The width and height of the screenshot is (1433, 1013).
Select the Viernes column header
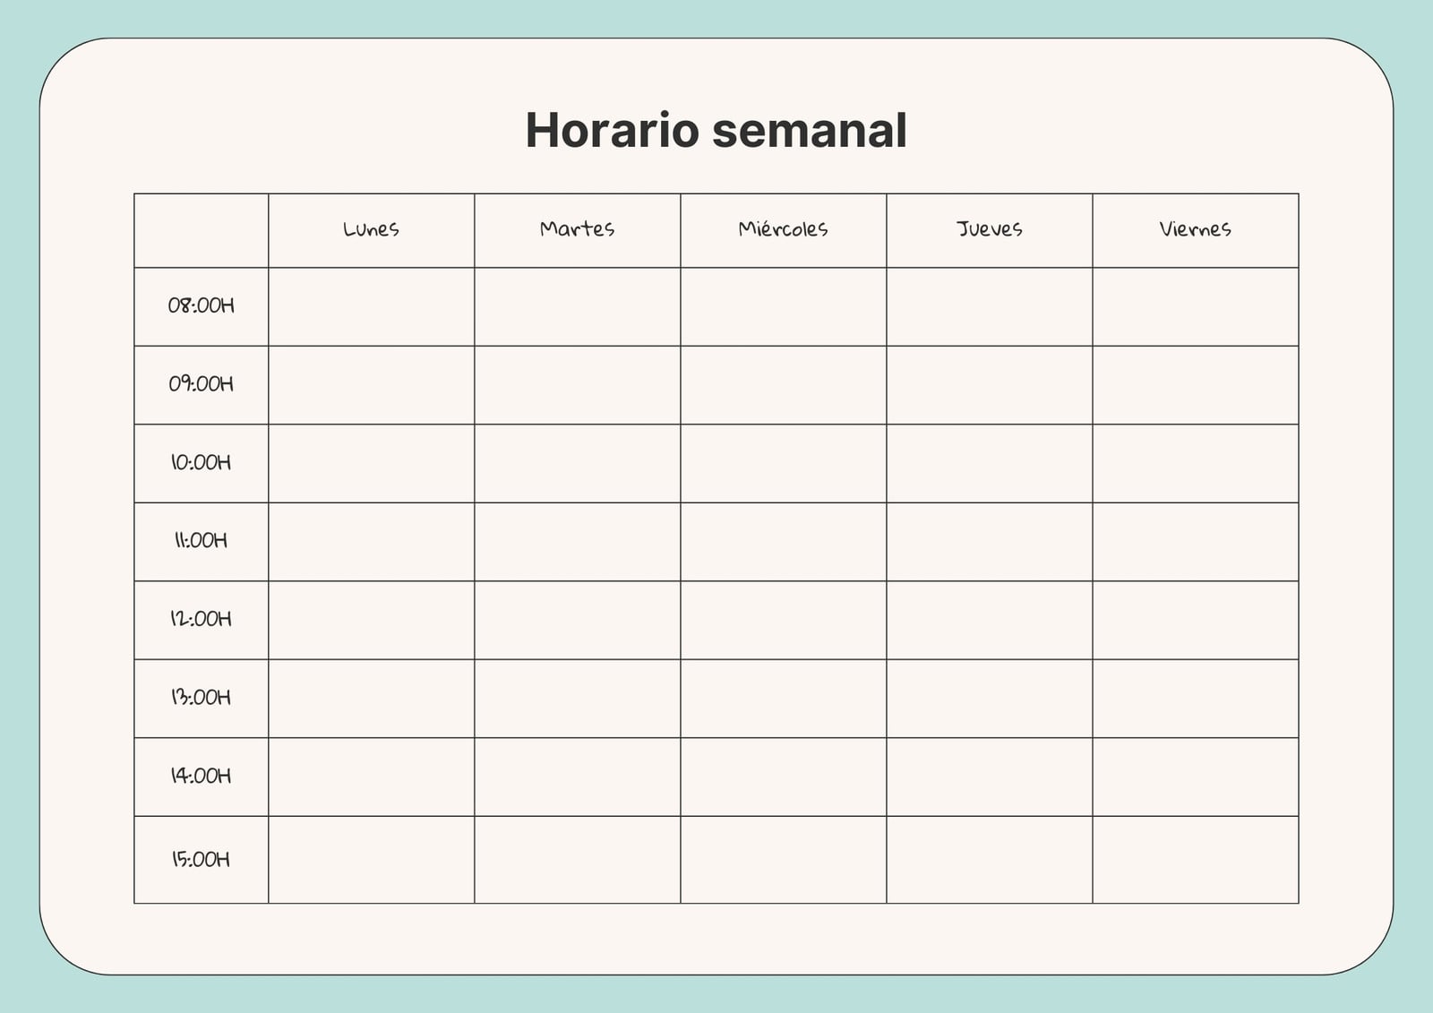[x=1195, y=229]
